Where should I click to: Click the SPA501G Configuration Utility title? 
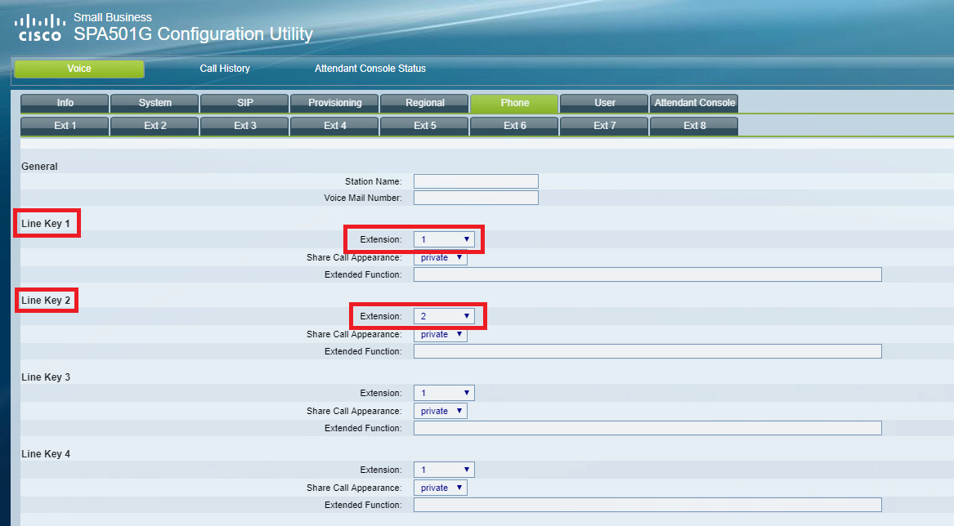(x=194, y=34)
